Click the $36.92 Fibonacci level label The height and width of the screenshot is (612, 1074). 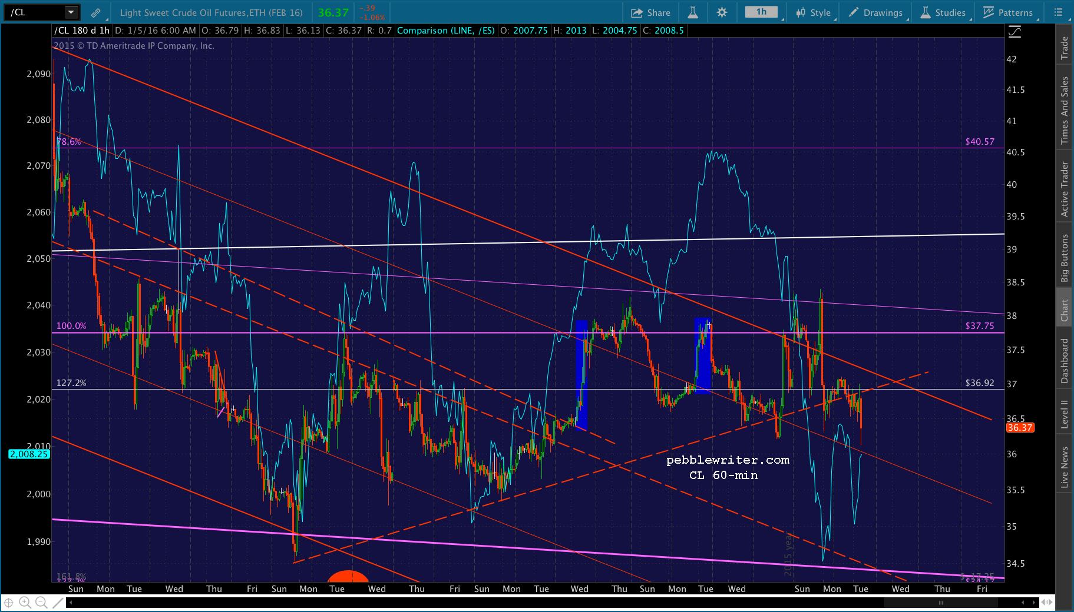pyautogui.click(x=980, y=383)
